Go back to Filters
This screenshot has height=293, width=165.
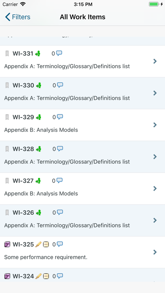tap(18, 17)
